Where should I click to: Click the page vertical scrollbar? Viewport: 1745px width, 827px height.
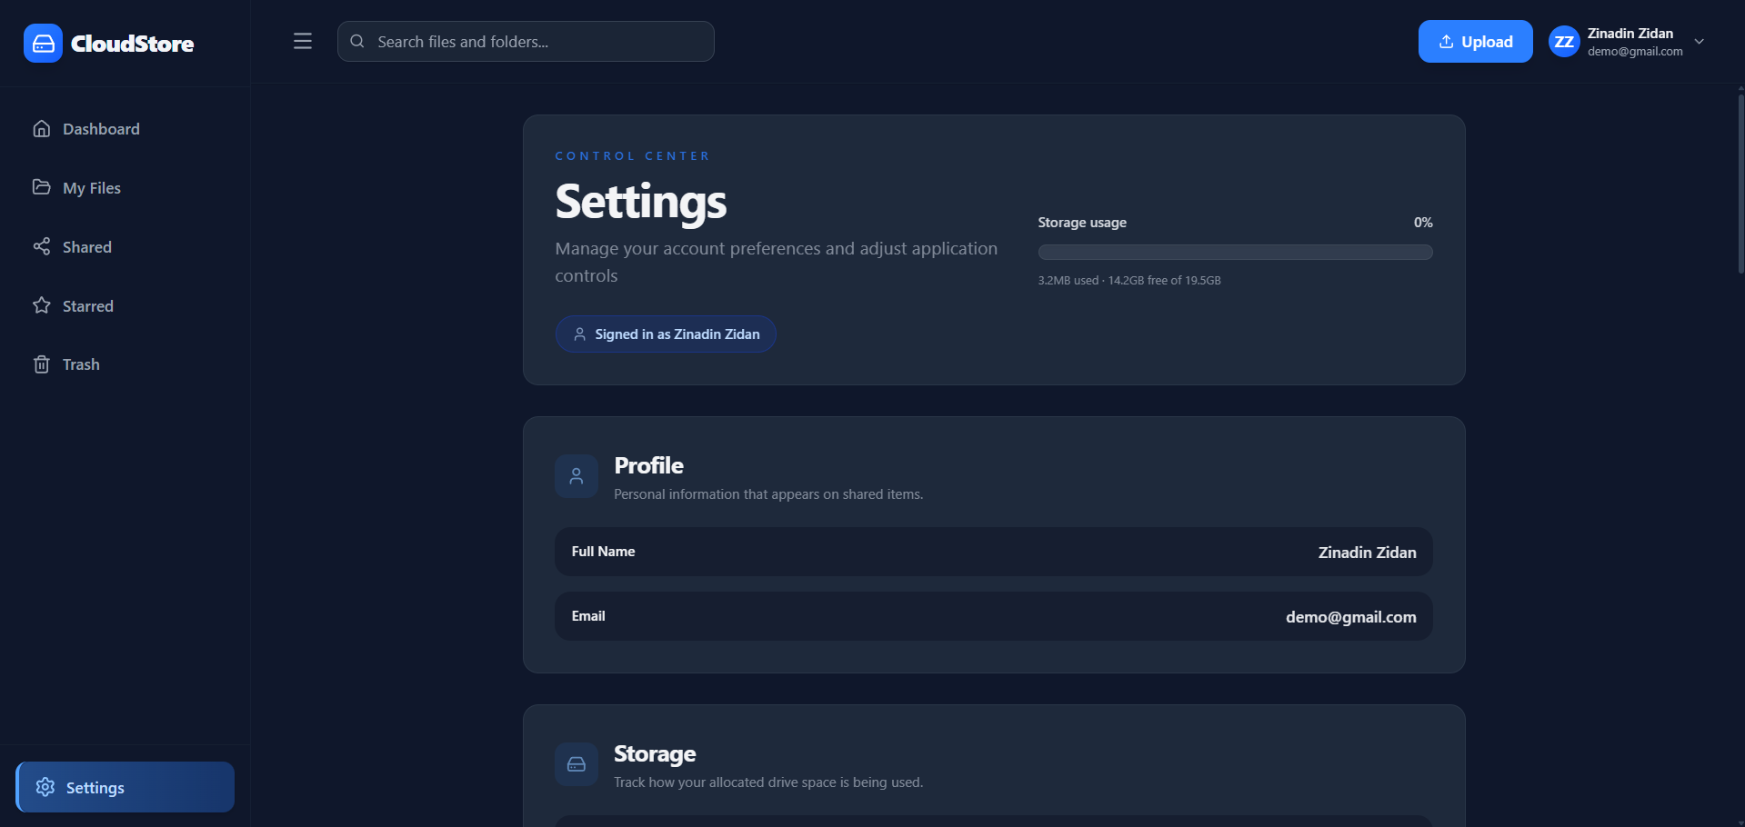1740,182
